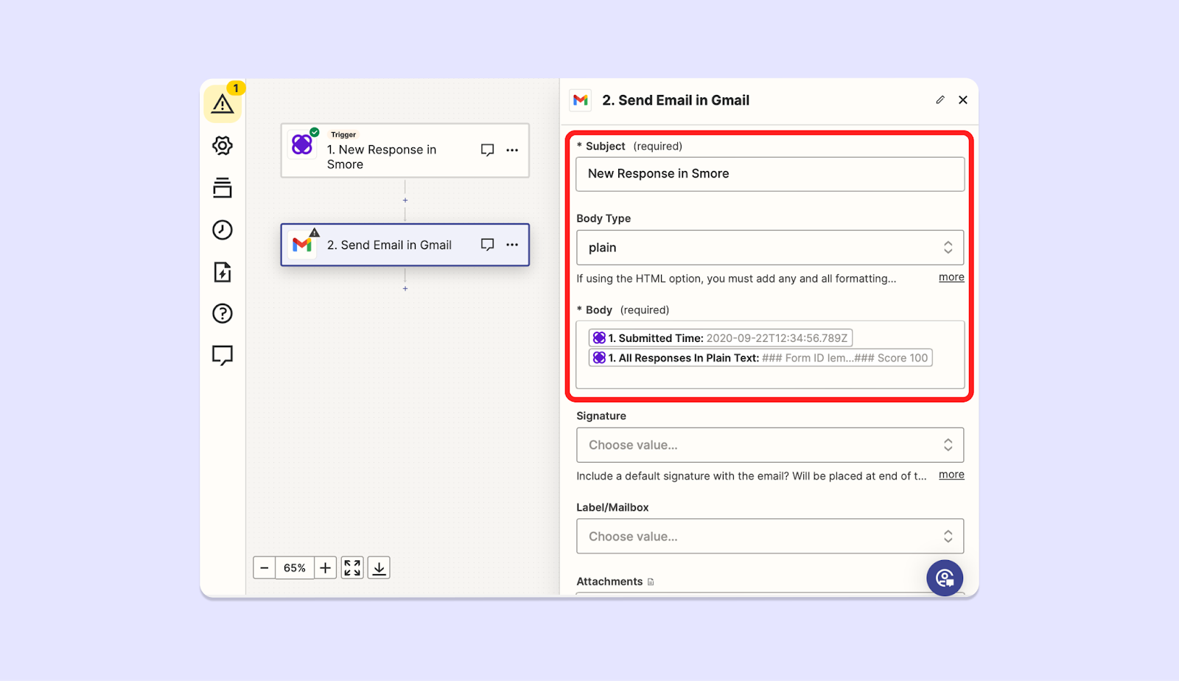Open more options for New Response in Smore step
The image size is (1179, 681).
(x=512, y=150)
